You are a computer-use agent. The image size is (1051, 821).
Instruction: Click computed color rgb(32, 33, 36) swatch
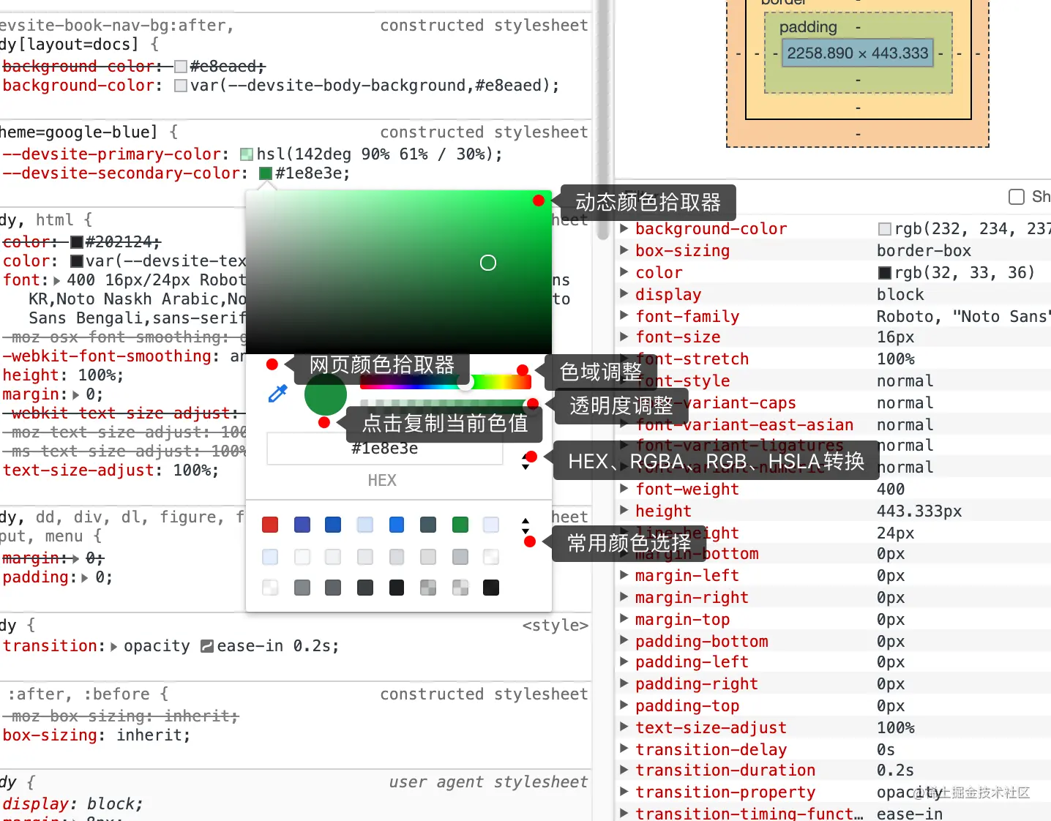[885, 273]
